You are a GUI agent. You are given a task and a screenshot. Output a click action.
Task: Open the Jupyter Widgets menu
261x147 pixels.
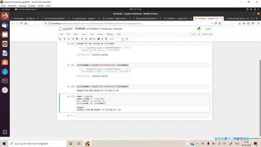pyautogui.click(x=110, y=34)
